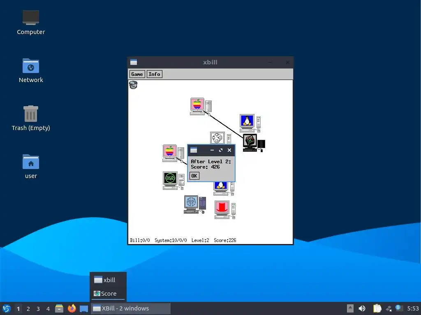The image size is (421, 315).
Task: Select xbill in the taskbar window list
Action: [x=108, y=280]
